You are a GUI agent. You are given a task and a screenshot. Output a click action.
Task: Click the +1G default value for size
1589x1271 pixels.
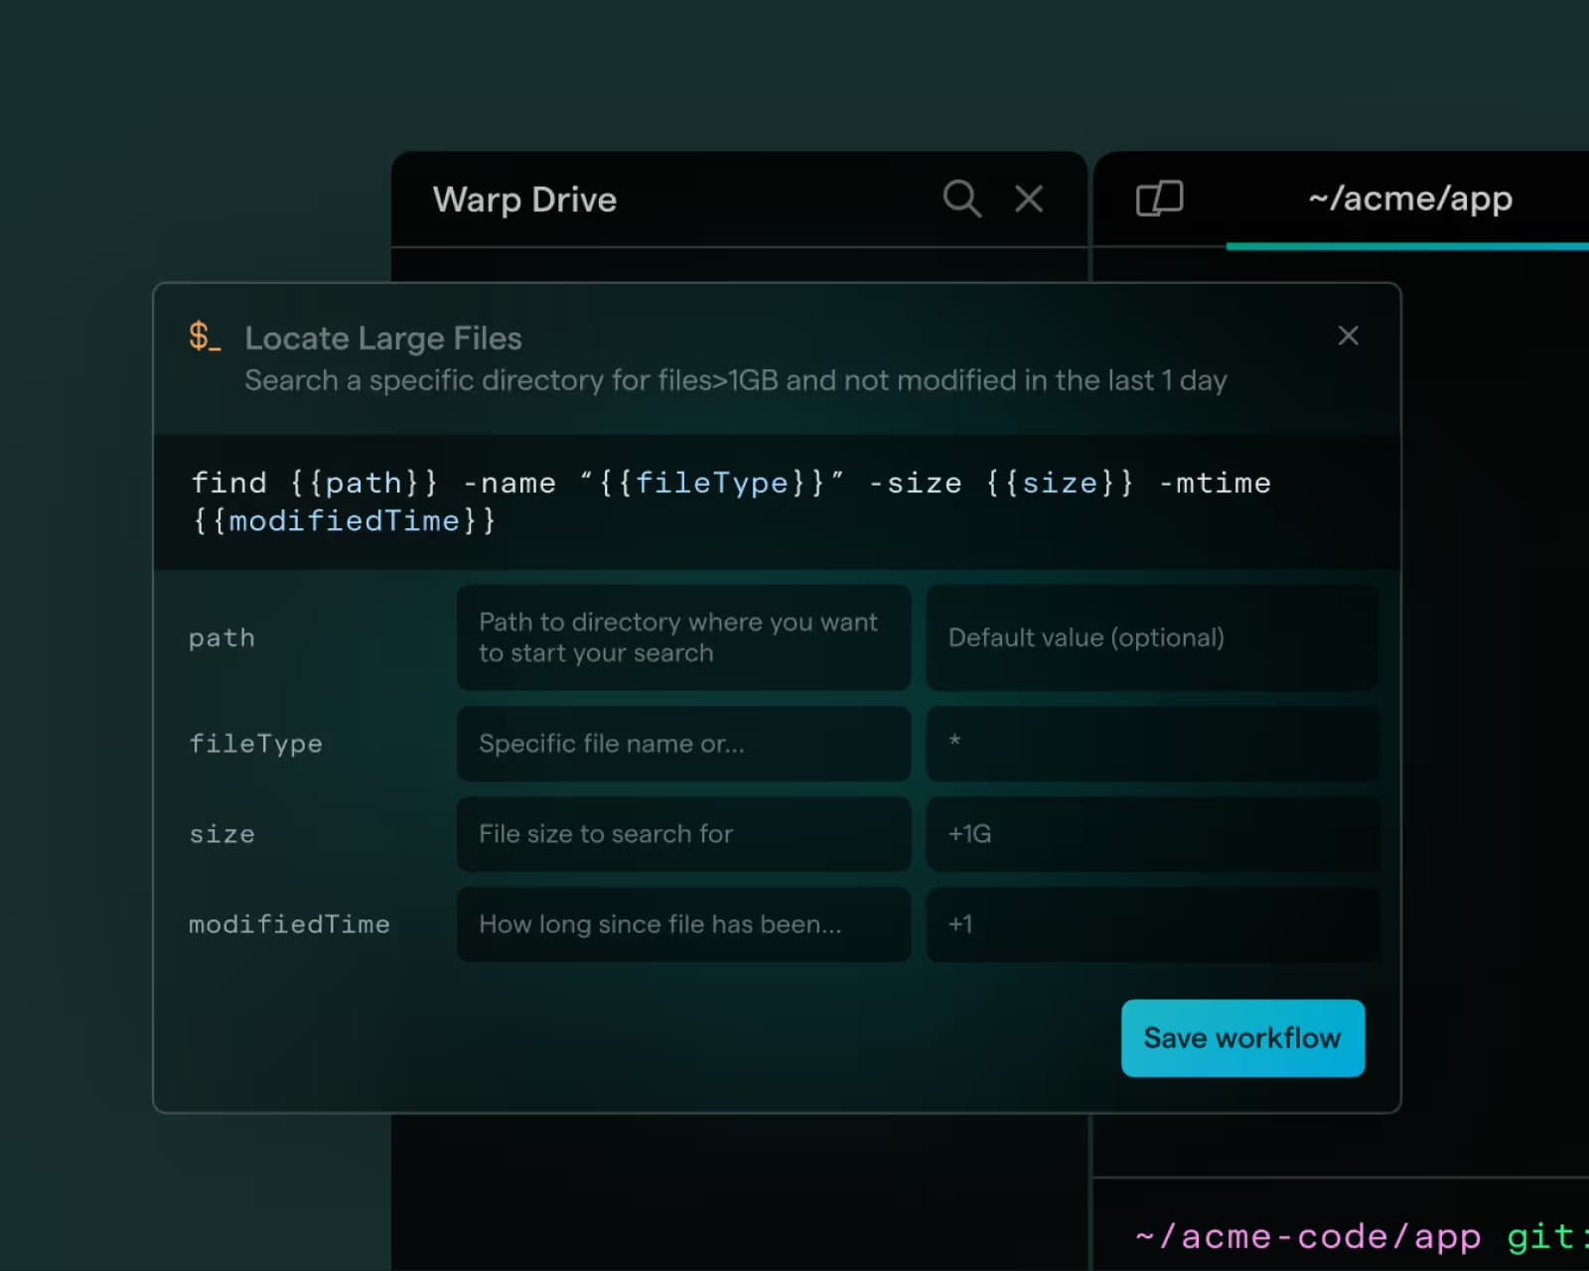[x=1152, y=834]
